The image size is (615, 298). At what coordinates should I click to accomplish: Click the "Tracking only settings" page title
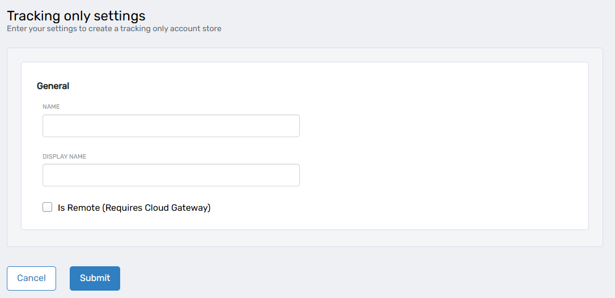[x=76, y=16]
